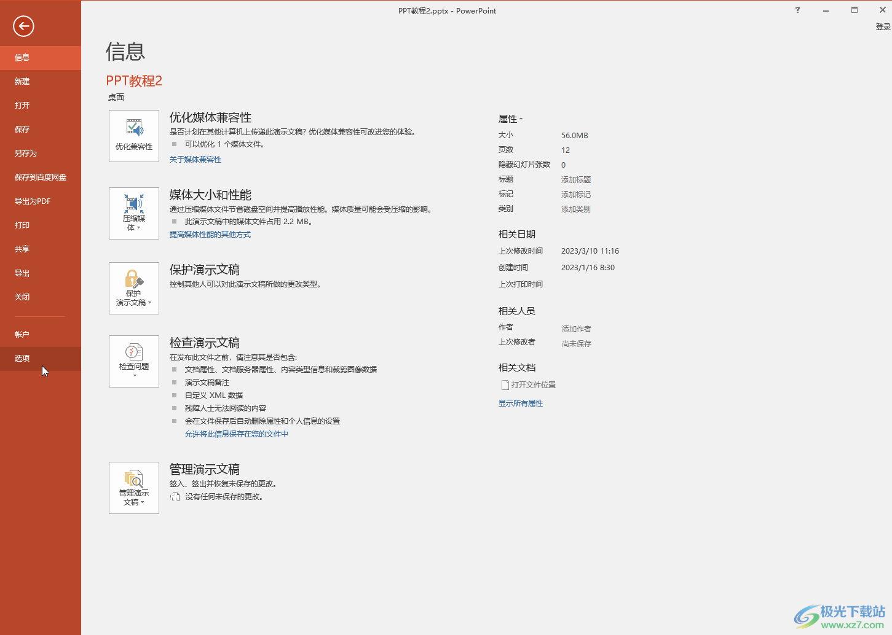Click the Sign in (登录) link
The image size is (892, 635).
pyautogui.click(x=883, y=27)
